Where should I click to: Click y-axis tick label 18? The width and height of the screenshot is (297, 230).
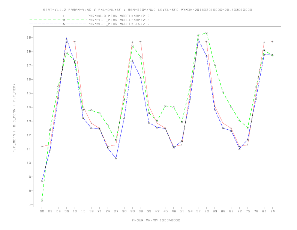click(x=29, y=51)
